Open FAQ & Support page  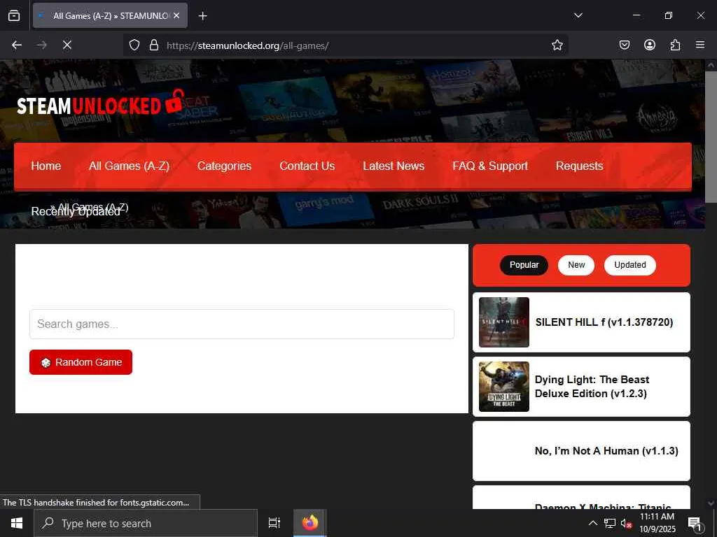point(490,166)
